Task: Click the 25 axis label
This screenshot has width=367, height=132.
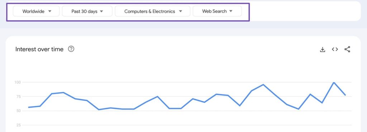Action: coord(18,125)
